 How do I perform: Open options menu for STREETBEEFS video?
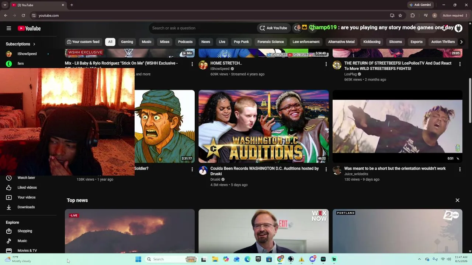(x=459, y=64)
